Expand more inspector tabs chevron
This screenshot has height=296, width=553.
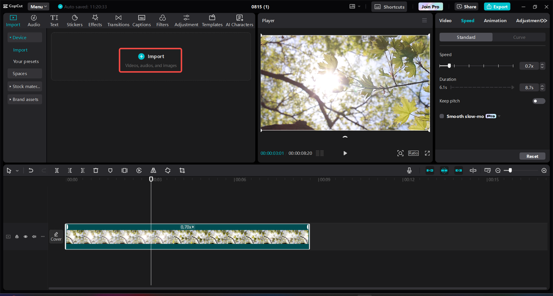543,20
